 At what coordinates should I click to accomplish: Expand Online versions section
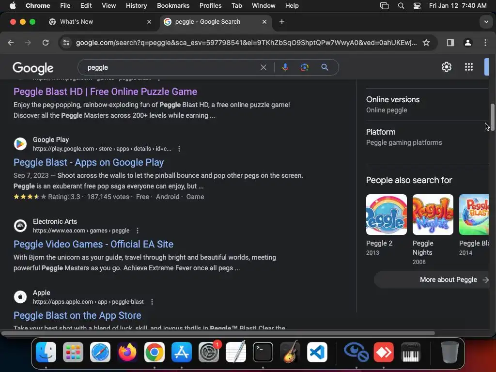[x=427, y=105]
